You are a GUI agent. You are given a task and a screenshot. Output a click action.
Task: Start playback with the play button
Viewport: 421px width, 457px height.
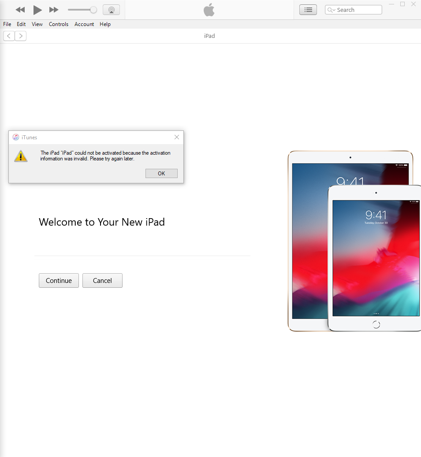tap(37, 10)
